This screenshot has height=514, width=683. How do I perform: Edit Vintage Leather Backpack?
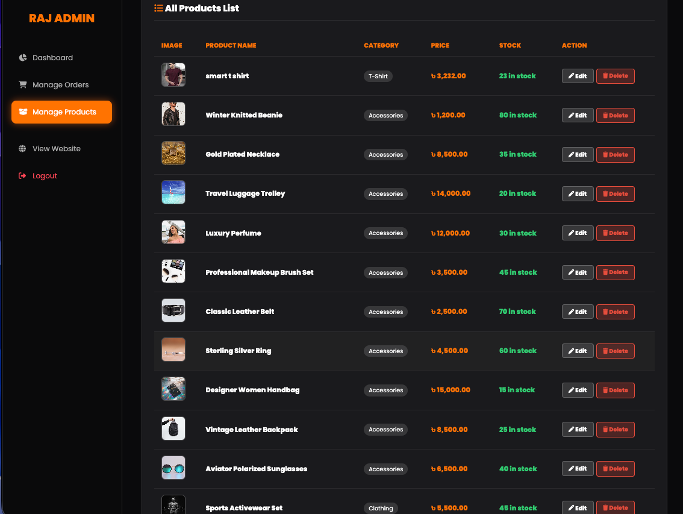[578, 430]
